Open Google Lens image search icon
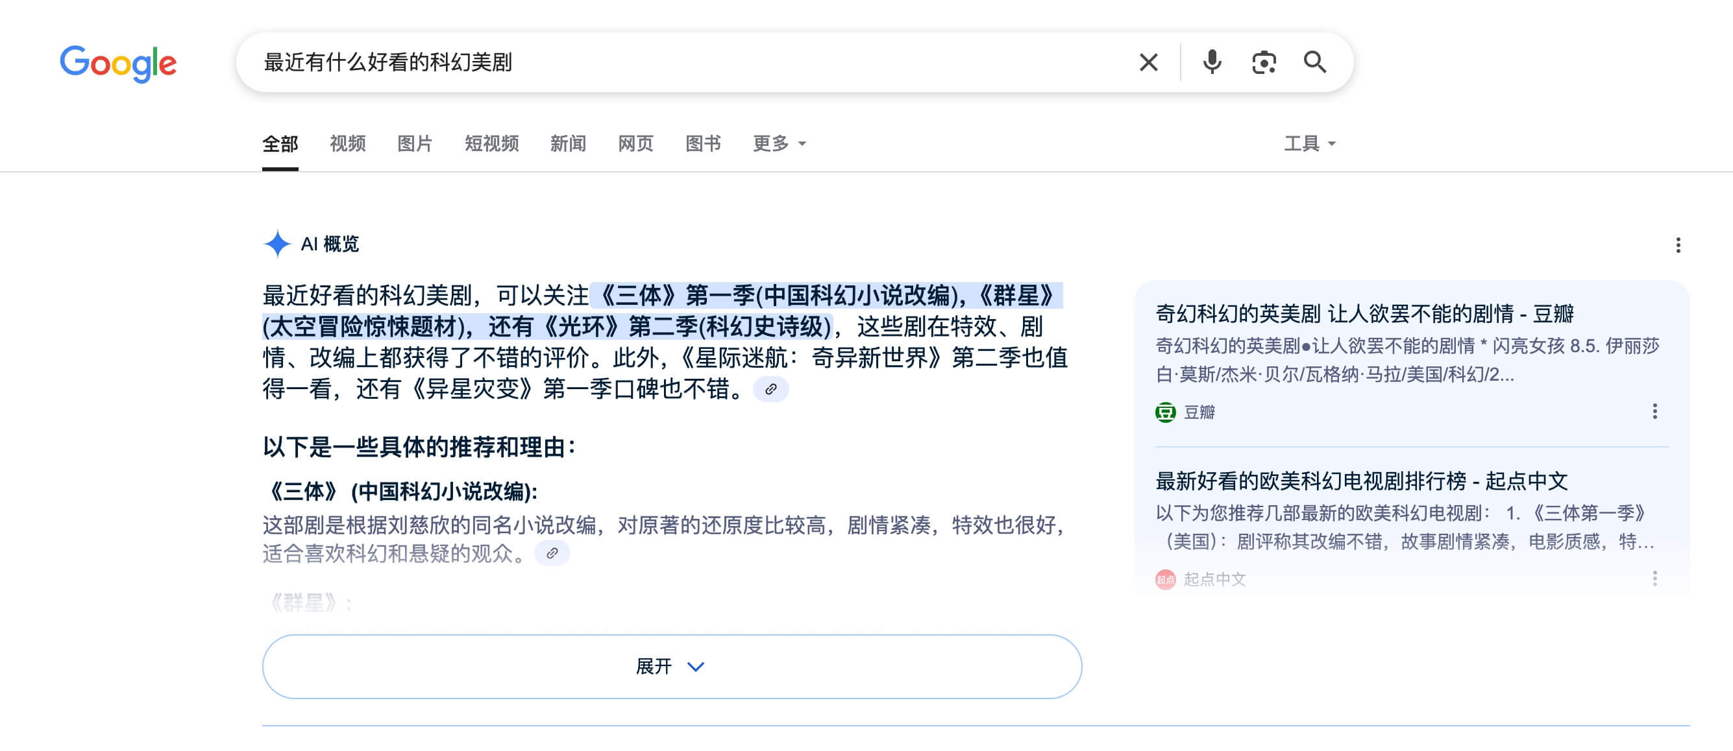The width and height of the screenshot is (1733, 751). click(1264, 62)
